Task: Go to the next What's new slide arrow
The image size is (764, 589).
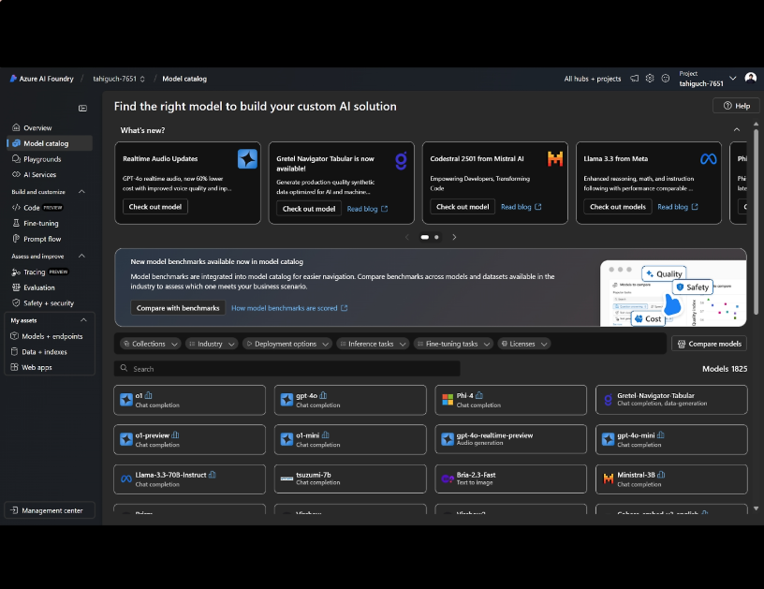Action: click(454, 237)
